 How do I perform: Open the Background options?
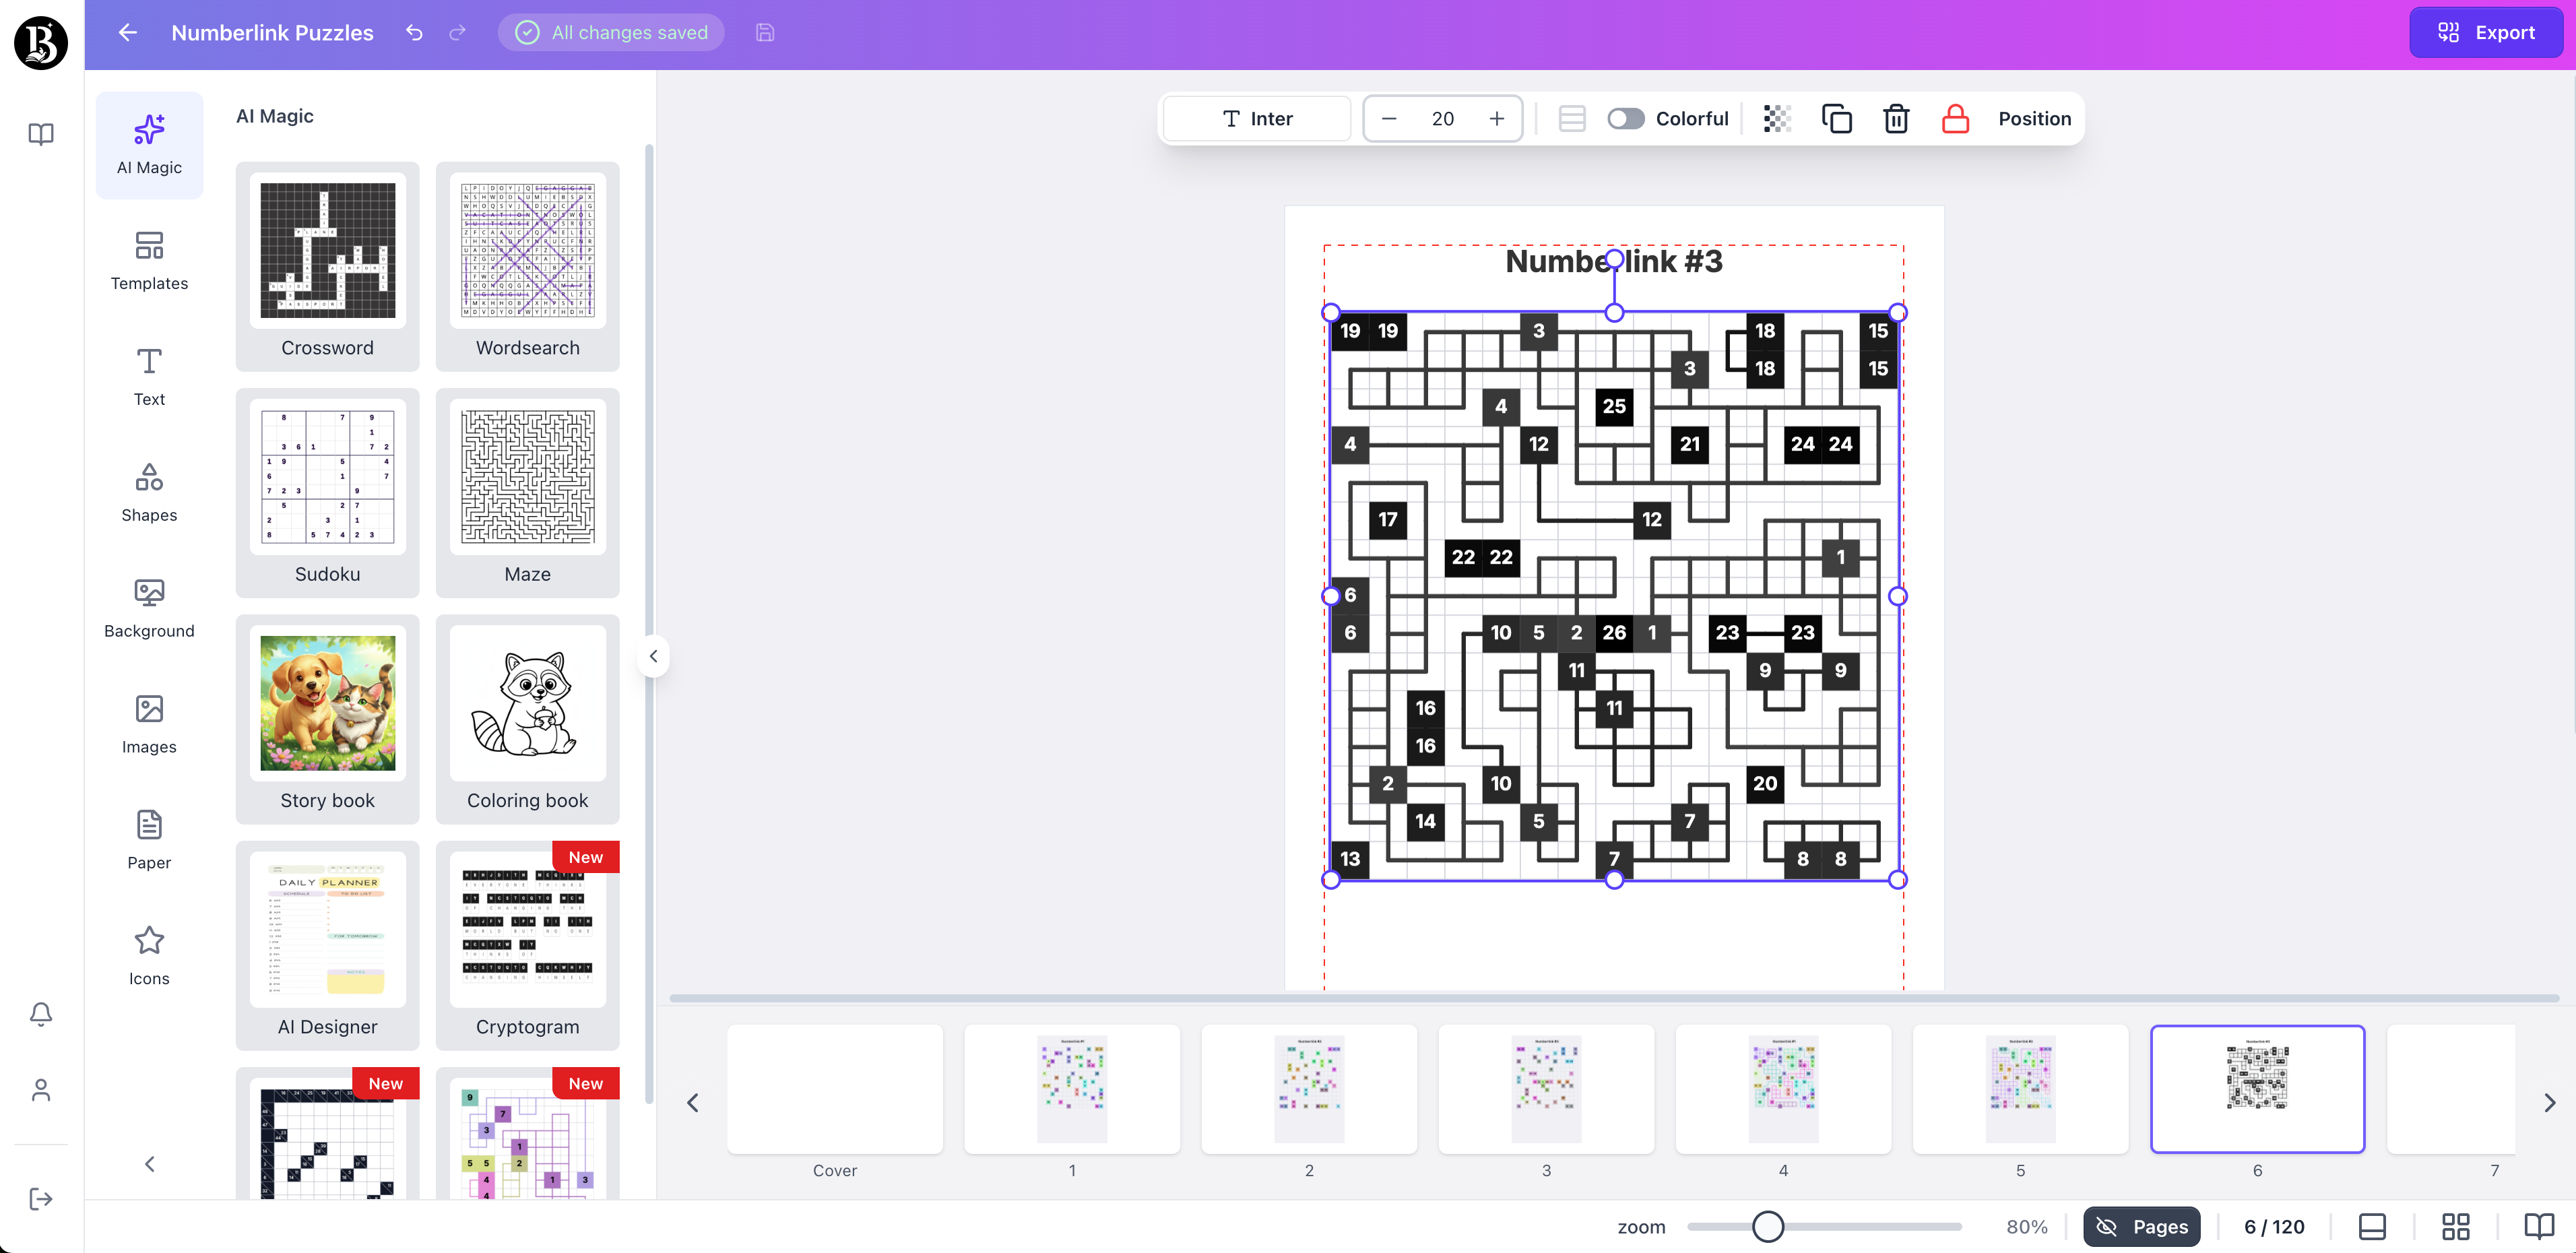(148, 606)
